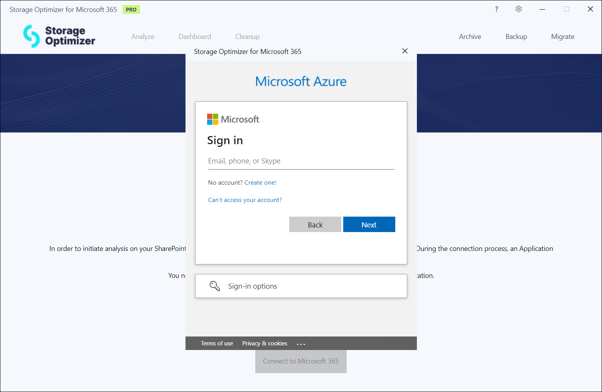Switch to the Dashboard tab

coord(195,37)
